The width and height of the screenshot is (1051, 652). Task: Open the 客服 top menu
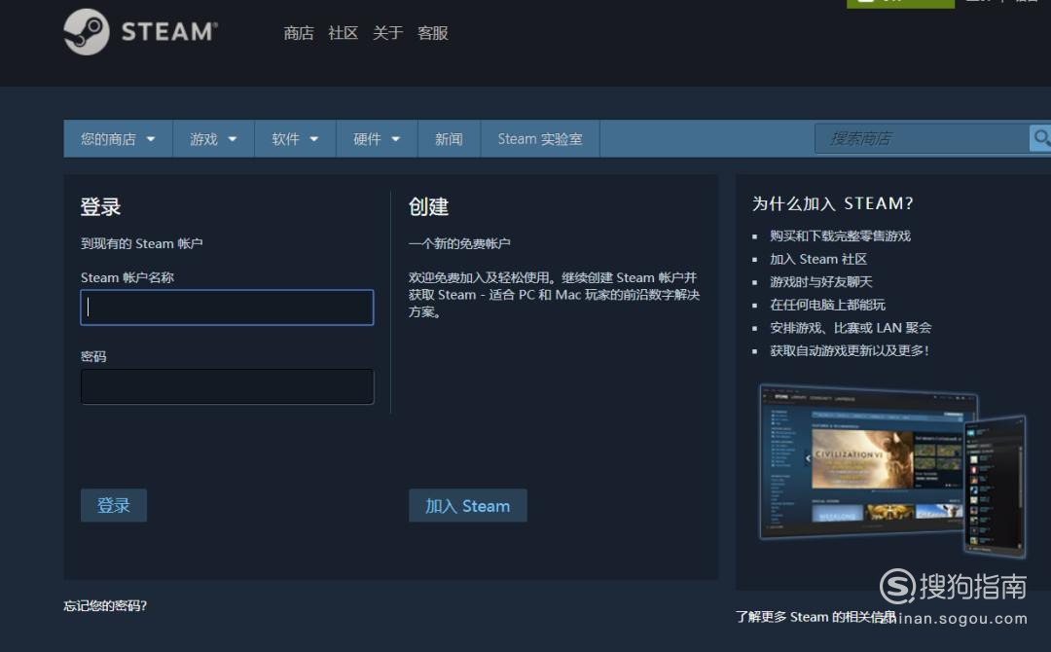432,33
